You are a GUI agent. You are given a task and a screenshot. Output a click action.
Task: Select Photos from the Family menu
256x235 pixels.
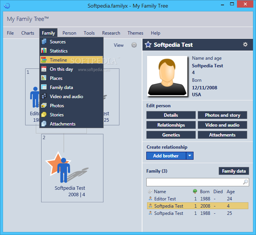[72, 106]
